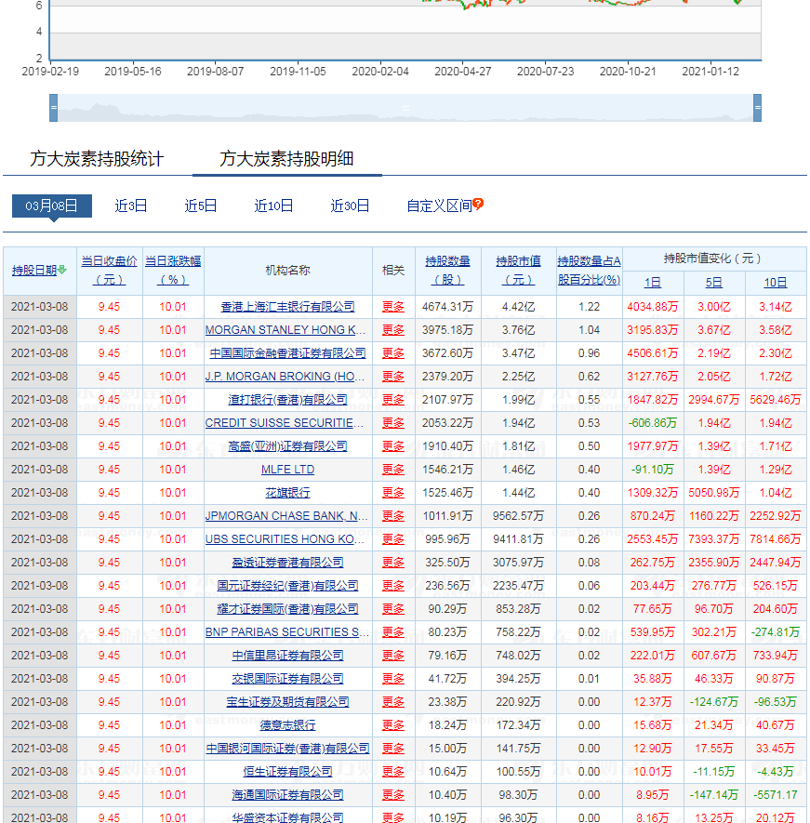Open UBS SECURITIES HONG KO... link
The width and height of the screenshot is (810, 823).
tap(285, 539)
